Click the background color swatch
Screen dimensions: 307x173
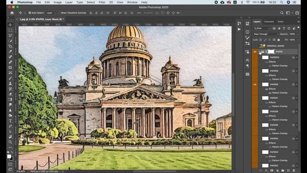coord(12,159)
